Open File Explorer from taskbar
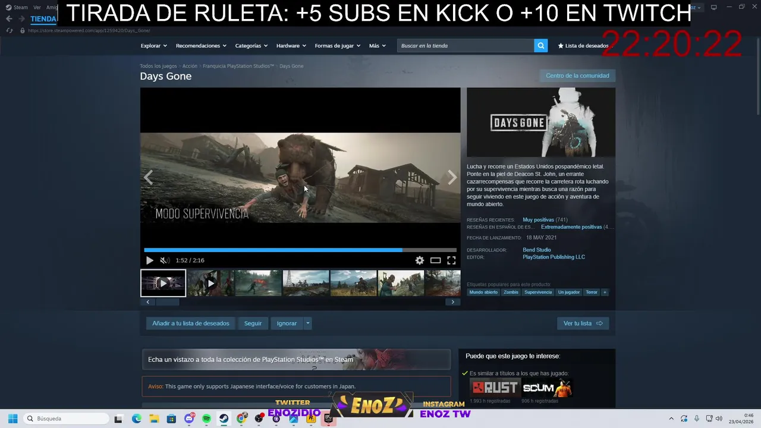Screen dimensions: 761x428 click(x=154, y=418)
